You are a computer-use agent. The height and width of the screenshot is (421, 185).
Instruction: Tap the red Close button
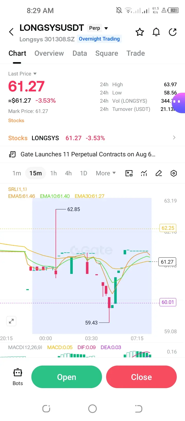tap(141, 377)
